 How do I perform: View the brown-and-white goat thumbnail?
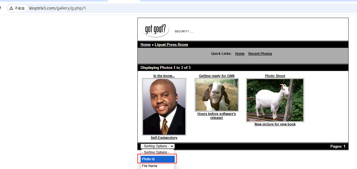pyautogui.click(x=217, y=95)
